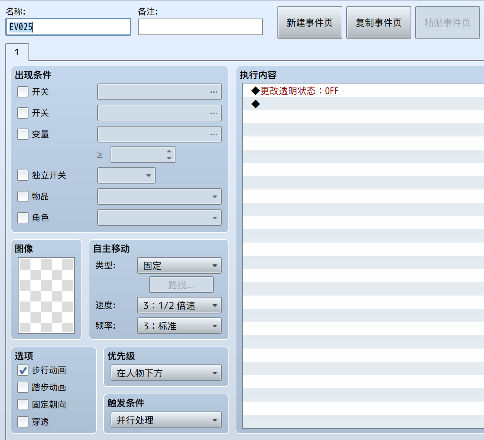Open the 速度 dropdown showing 1/2 倍速
Image resolution: width=484 pixels, height=440 pixels.
179,305
